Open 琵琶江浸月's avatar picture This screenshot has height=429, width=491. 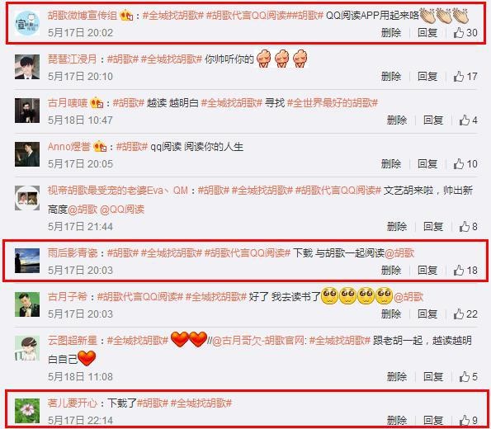(27, 67)
